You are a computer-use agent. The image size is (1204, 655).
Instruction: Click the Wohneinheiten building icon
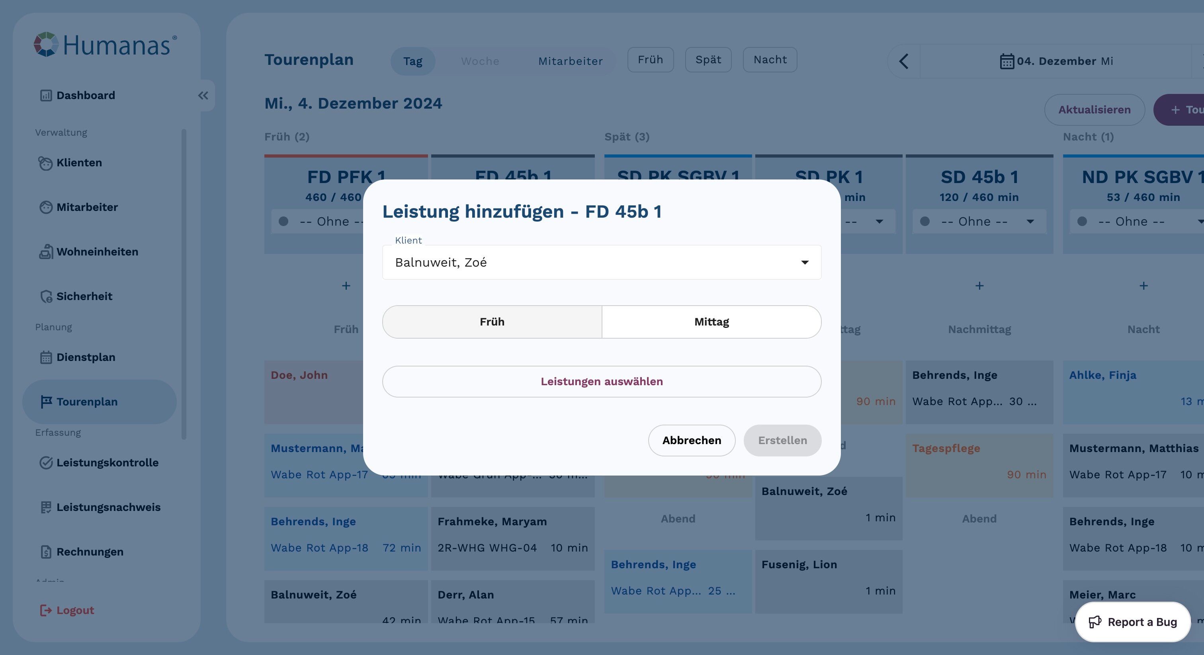(46, 252)
